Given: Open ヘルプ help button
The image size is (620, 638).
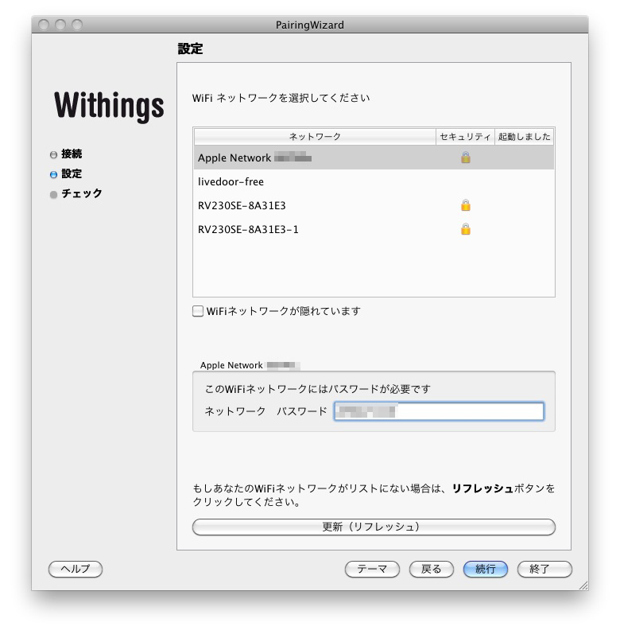Looking at the screenshot, I should pos(76,569).
